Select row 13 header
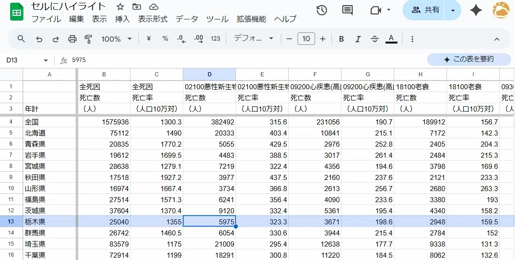This screenshot has width=515, height=260. pos(11,222)
